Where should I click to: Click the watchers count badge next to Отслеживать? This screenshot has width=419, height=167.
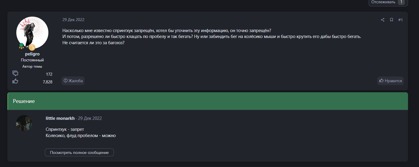coord(401,2)
